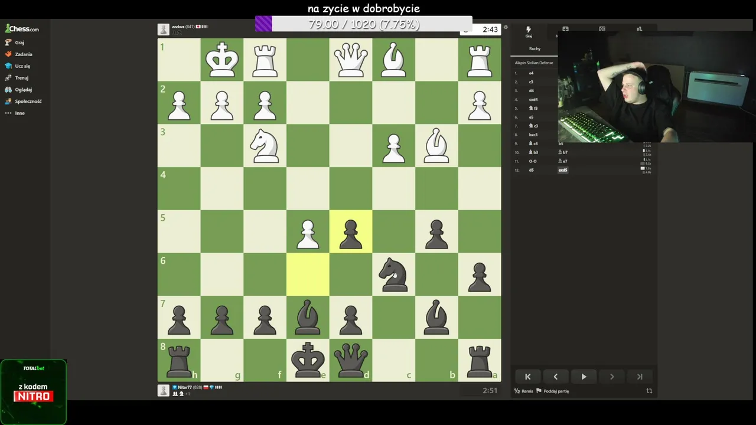This screenshot has width=756, height=425.
Task: Jump to the last move
Action: (x=639, y=377)
